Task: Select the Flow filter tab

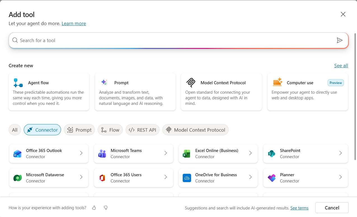Action: (x=110, y=130)
